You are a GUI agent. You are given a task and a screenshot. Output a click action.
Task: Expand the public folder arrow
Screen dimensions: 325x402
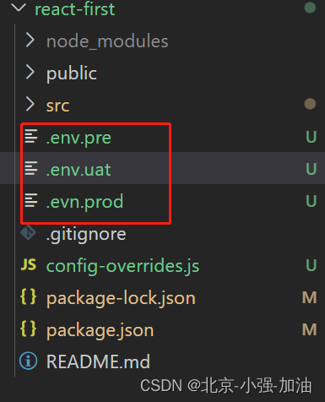pos(30,72)
